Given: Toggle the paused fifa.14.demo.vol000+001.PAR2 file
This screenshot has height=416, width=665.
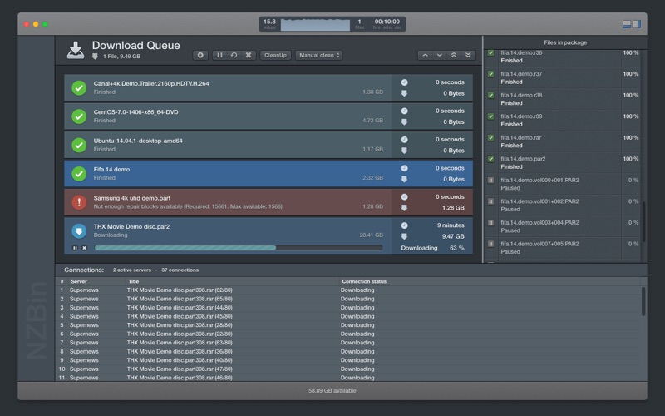Looking at the screenshot, I should 490,180.
